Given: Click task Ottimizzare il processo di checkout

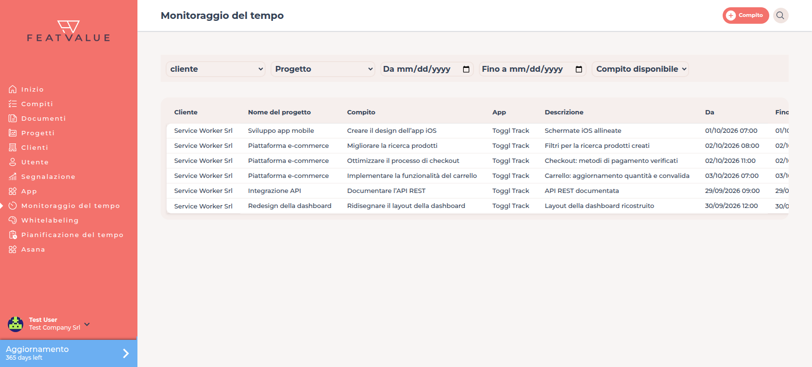Looking at the screenshot, I should [x=403, y=160].
